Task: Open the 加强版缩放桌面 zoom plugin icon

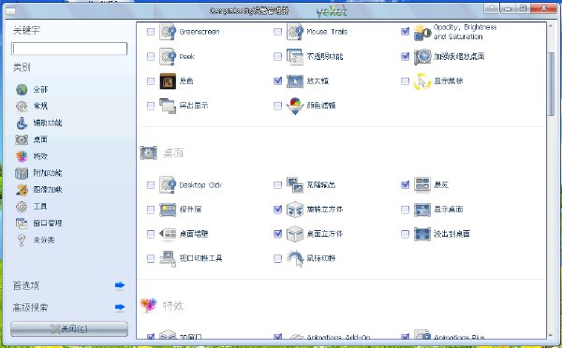Action: (422, 56)
